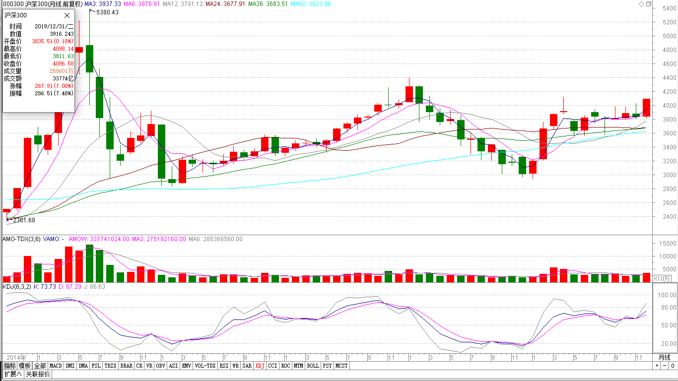Click the diamond icon at chart top right

click(641, 4)
